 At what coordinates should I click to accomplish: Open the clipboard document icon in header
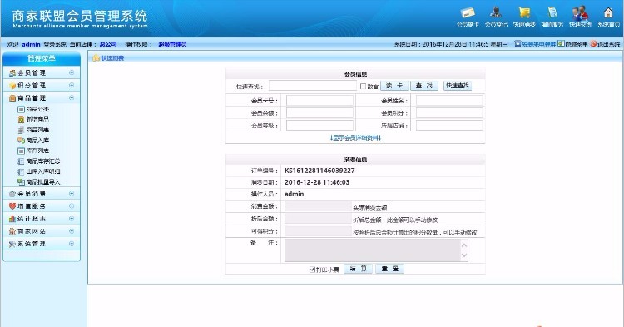(552, 12)
